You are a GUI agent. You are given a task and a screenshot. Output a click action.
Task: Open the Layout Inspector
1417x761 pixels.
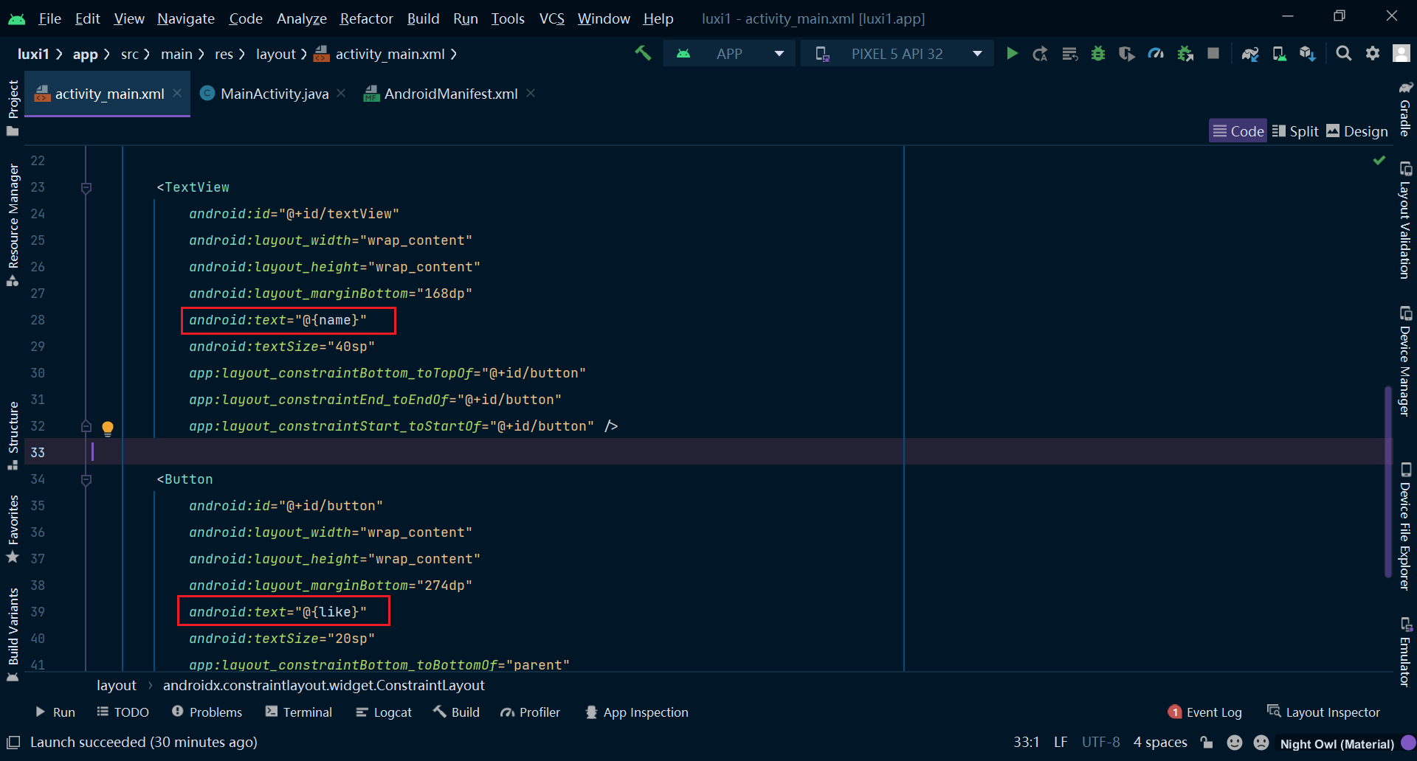[1323, 712]
